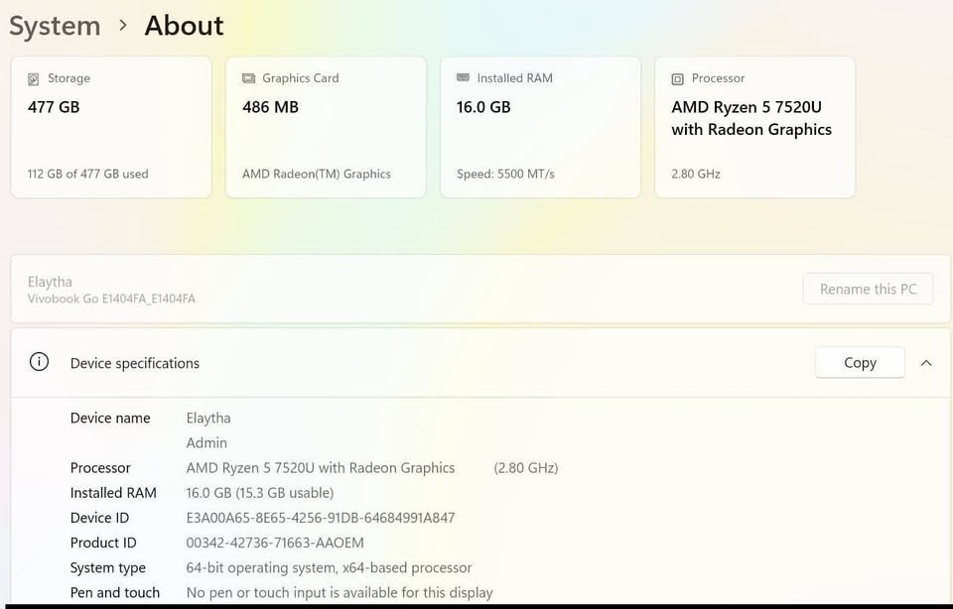
Task: Click the Processor chip icon
Action: click(677, 77)
